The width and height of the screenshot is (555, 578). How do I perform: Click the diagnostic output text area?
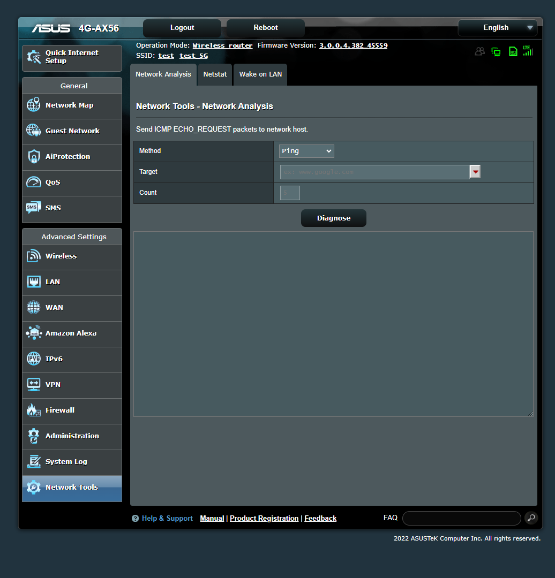pos(333,324)
